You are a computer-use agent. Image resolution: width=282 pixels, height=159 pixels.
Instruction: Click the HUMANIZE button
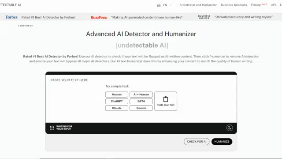222,141
